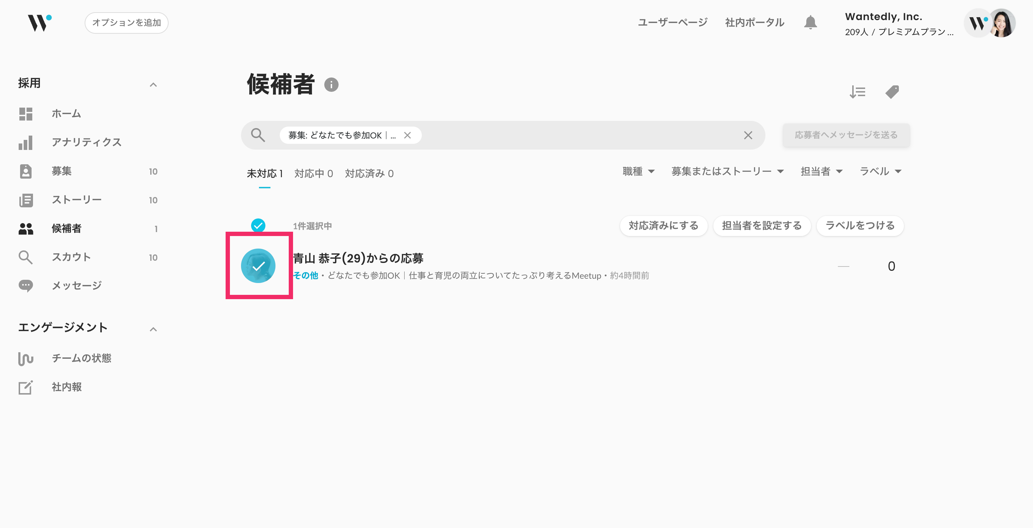The image size is (1033, 528).
Task: Open the 職種 dropdown filter
Action: click(638, 171)
